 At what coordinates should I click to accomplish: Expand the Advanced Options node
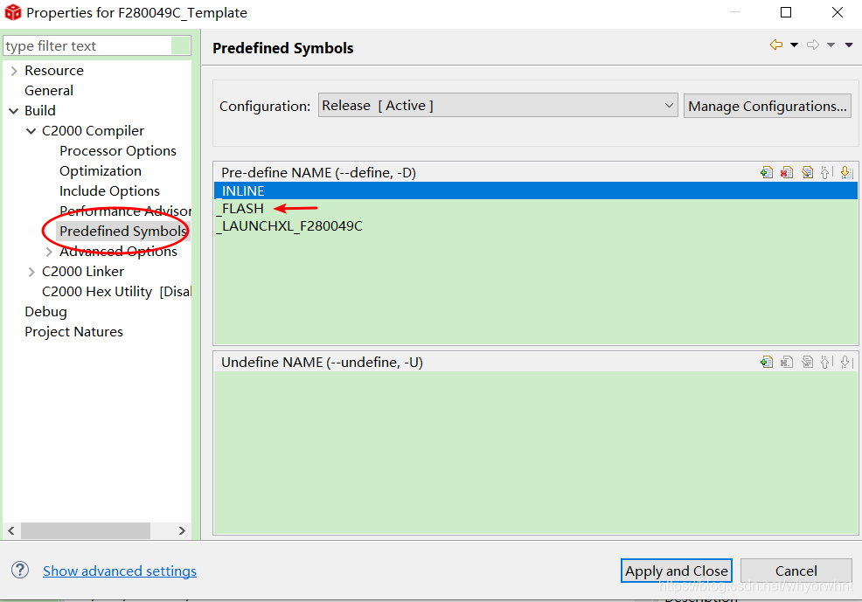click(x=49, y=252)
